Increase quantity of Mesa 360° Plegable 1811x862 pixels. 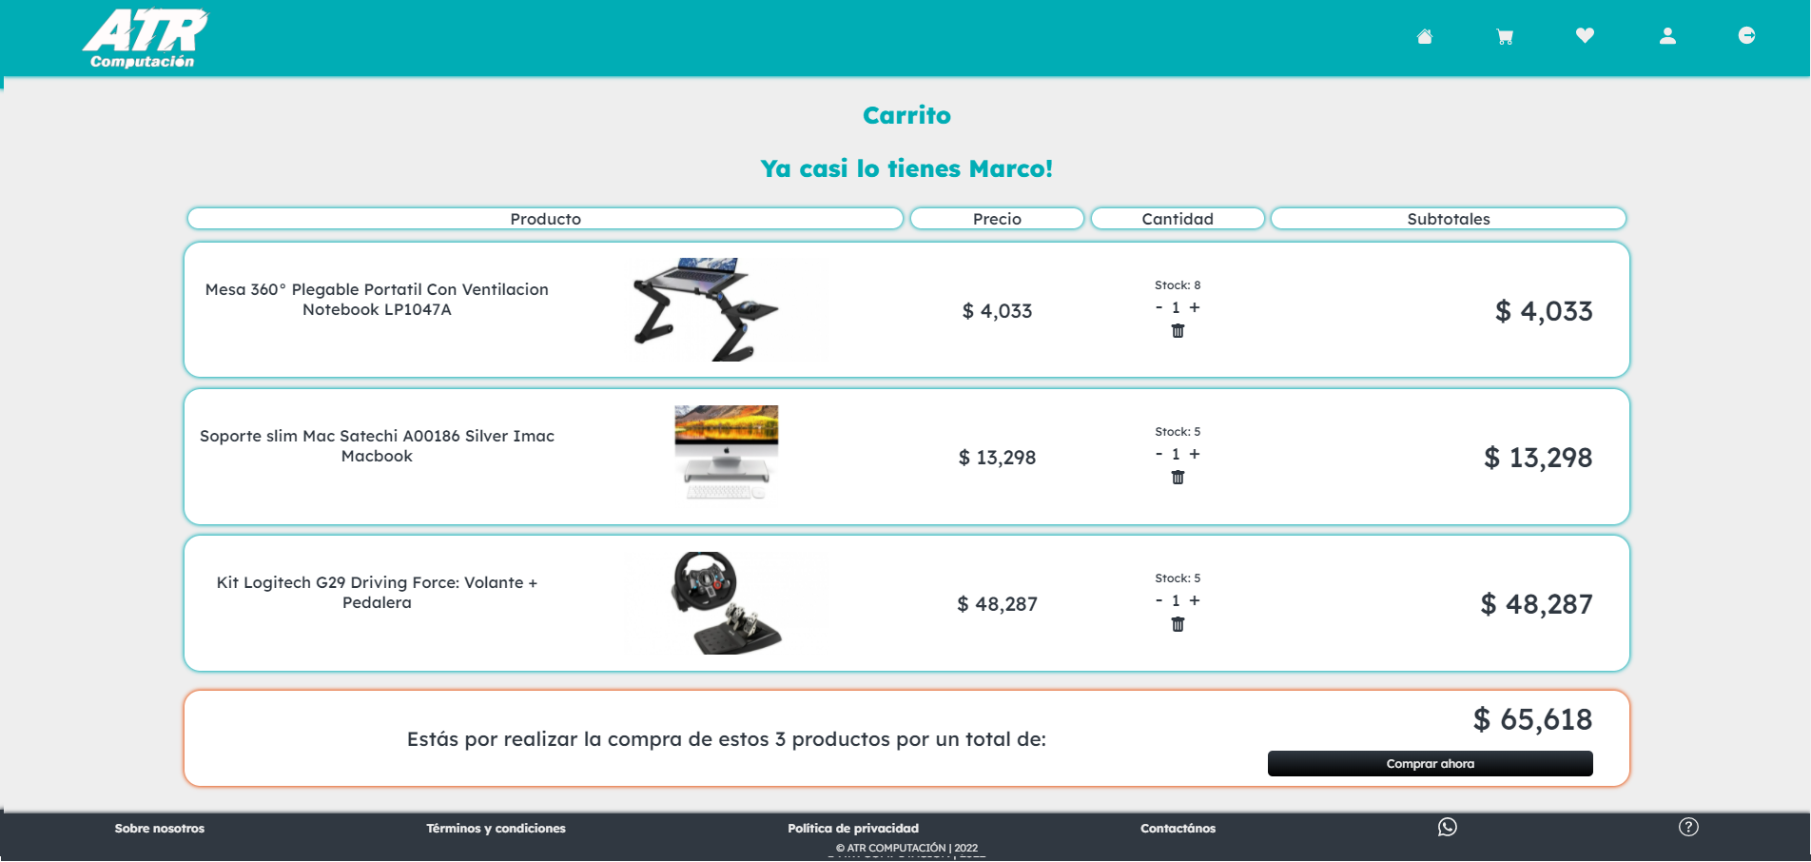pos(1195,307)
